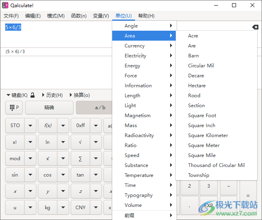Open the 模式(M) menu
Image resolution: width=262 pixels, height=220 pixels.
click(56, 16)
